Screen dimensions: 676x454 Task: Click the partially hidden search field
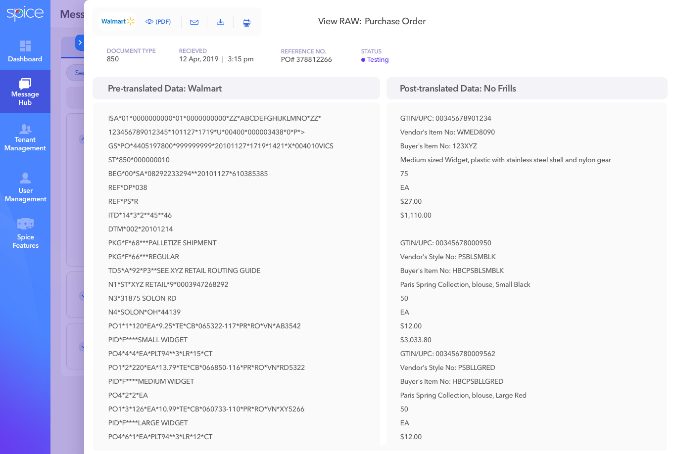[76, 73]
